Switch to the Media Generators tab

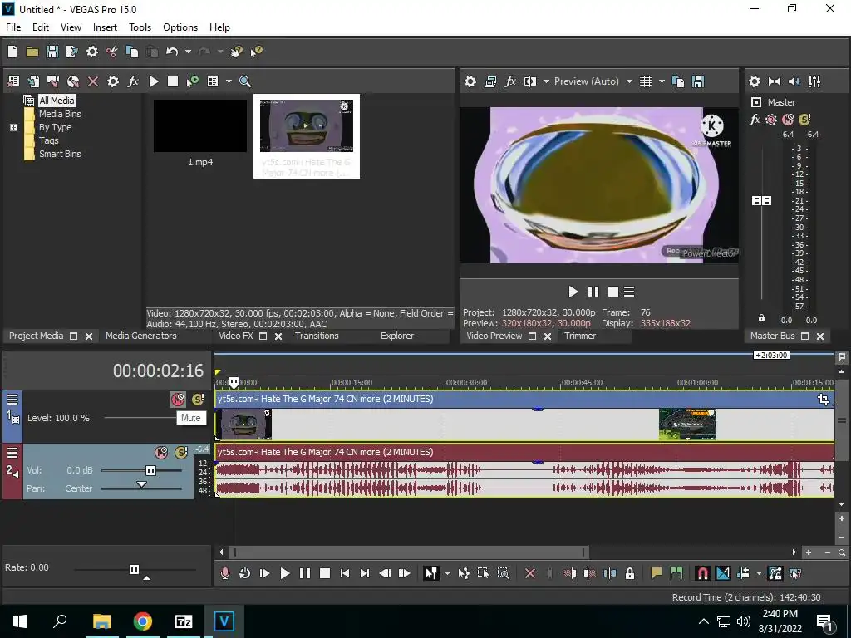click(141, 336)
